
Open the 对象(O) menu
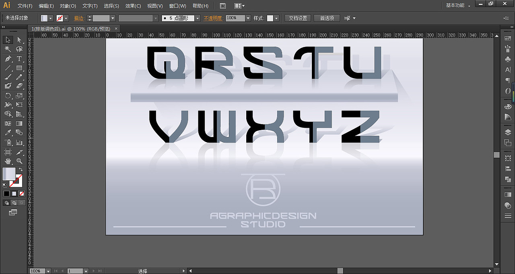[x=68, y=6]
